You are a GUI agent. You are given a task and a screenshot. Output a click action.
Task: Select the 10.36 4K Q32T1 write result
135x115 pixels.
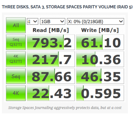coord(100,59)
